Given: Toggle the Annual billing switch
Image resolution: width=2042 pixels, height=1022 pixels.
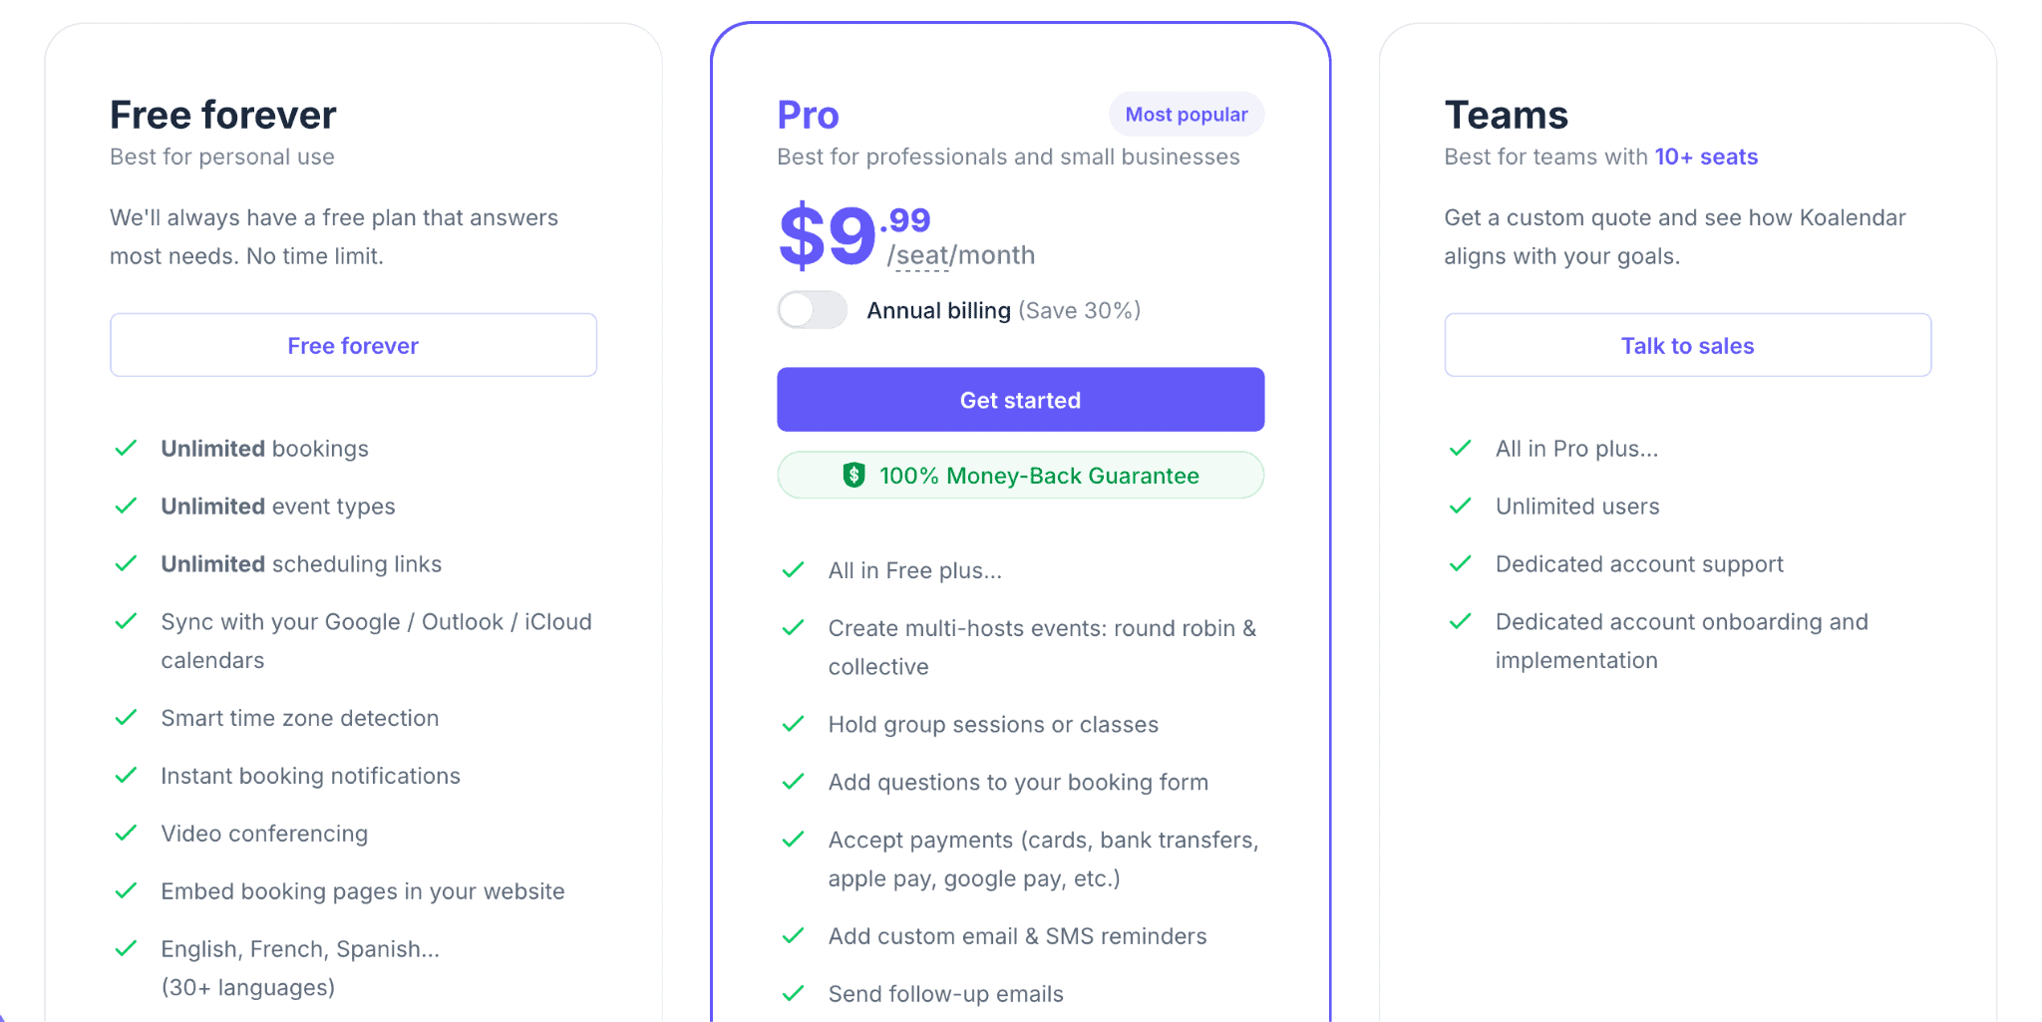Looking at the screenshot, I should pyautogui.click(x=812, y=310).
